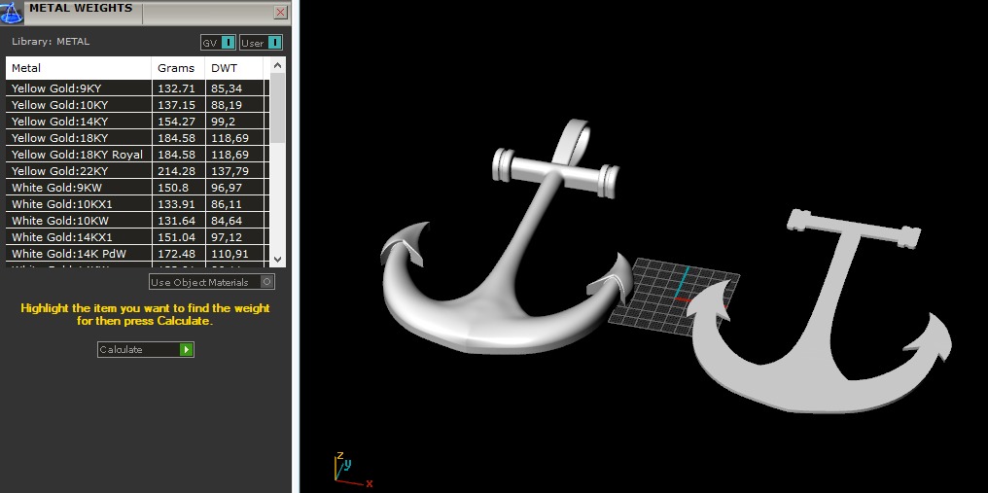
Task: Select the Yellow Gold:22KY row
Action: tap(137, 171)
